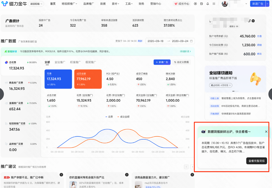The width and height of the screenshot is (272, 188).
Task: Open 营销中心 menu
Action: tap(156, 4)
